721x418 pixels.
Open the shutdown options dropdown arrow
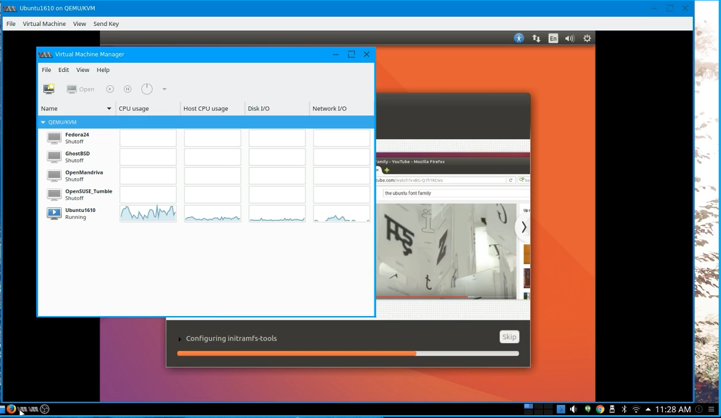point(164,89)
